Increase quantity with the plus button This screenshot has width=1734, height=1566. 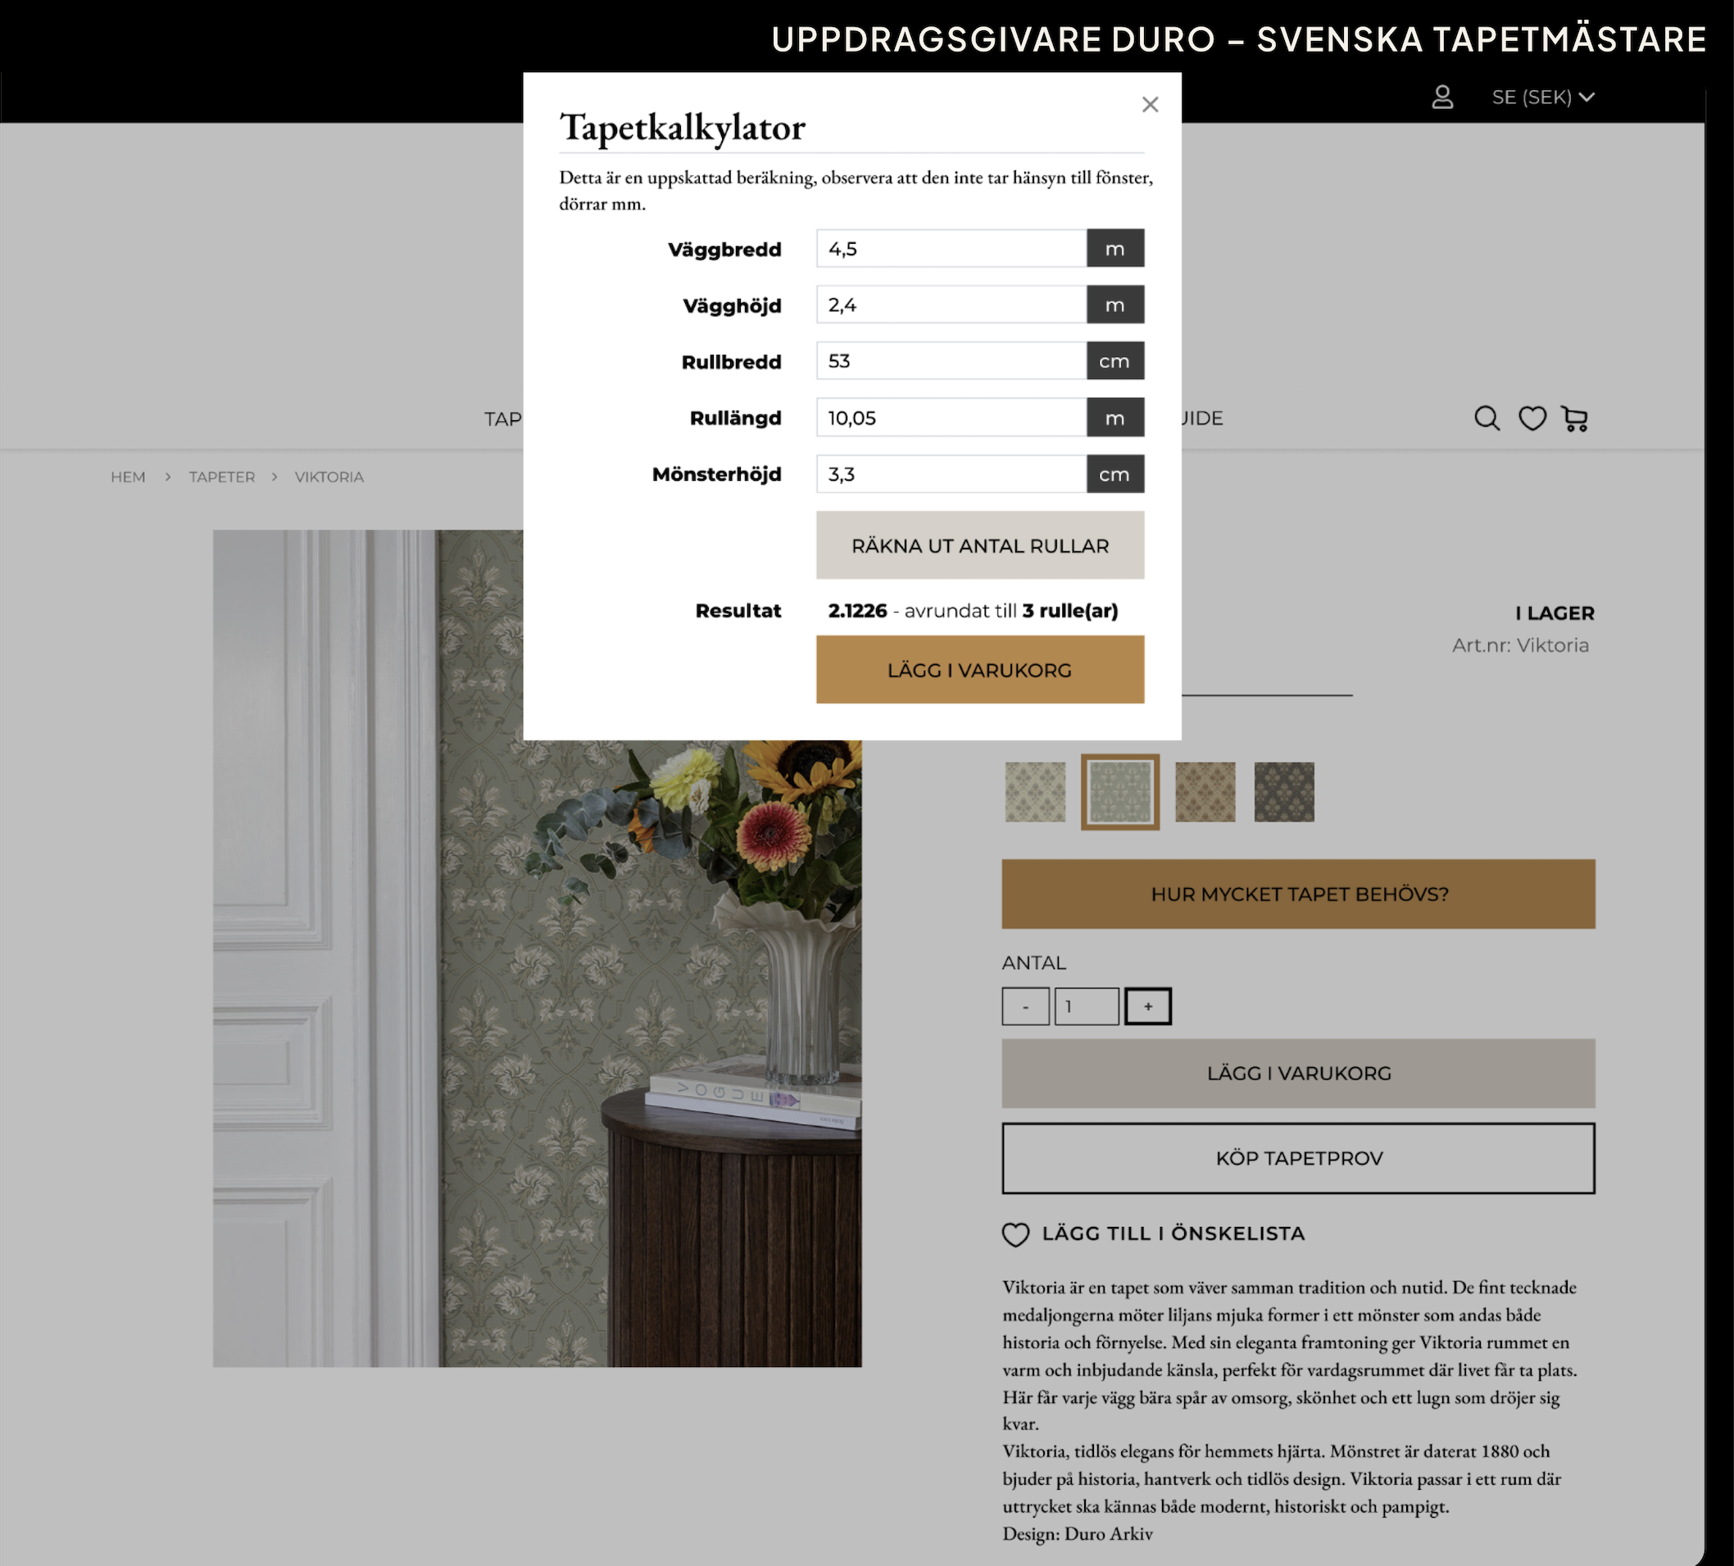click(1147, 1007)
